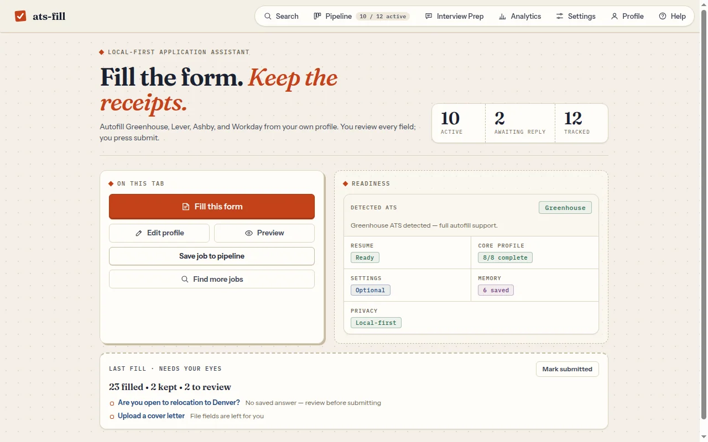The height and width of the screenshot is (442, 708).
Task: Click the Local-first privacy badge
Action: point(376,323)
